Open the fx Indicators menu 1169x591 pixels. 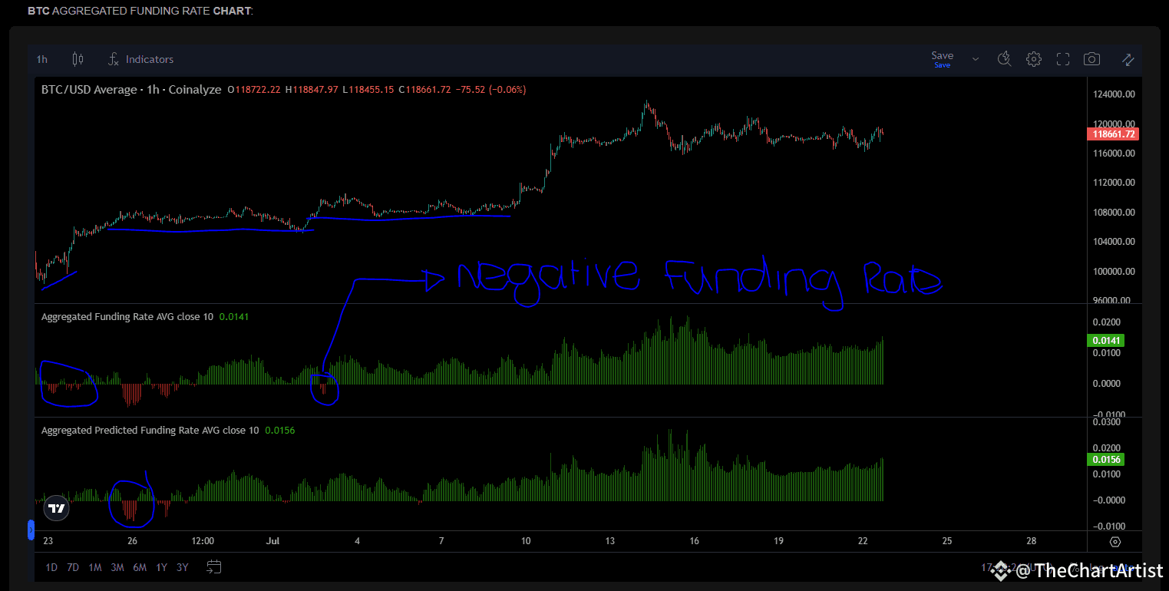tap(140, 59)
